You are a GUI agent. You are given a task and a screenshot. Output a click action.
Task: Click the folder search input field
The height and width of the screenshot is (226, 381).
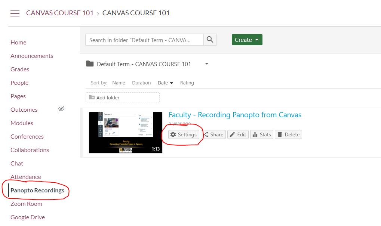(x=144, y=40)
